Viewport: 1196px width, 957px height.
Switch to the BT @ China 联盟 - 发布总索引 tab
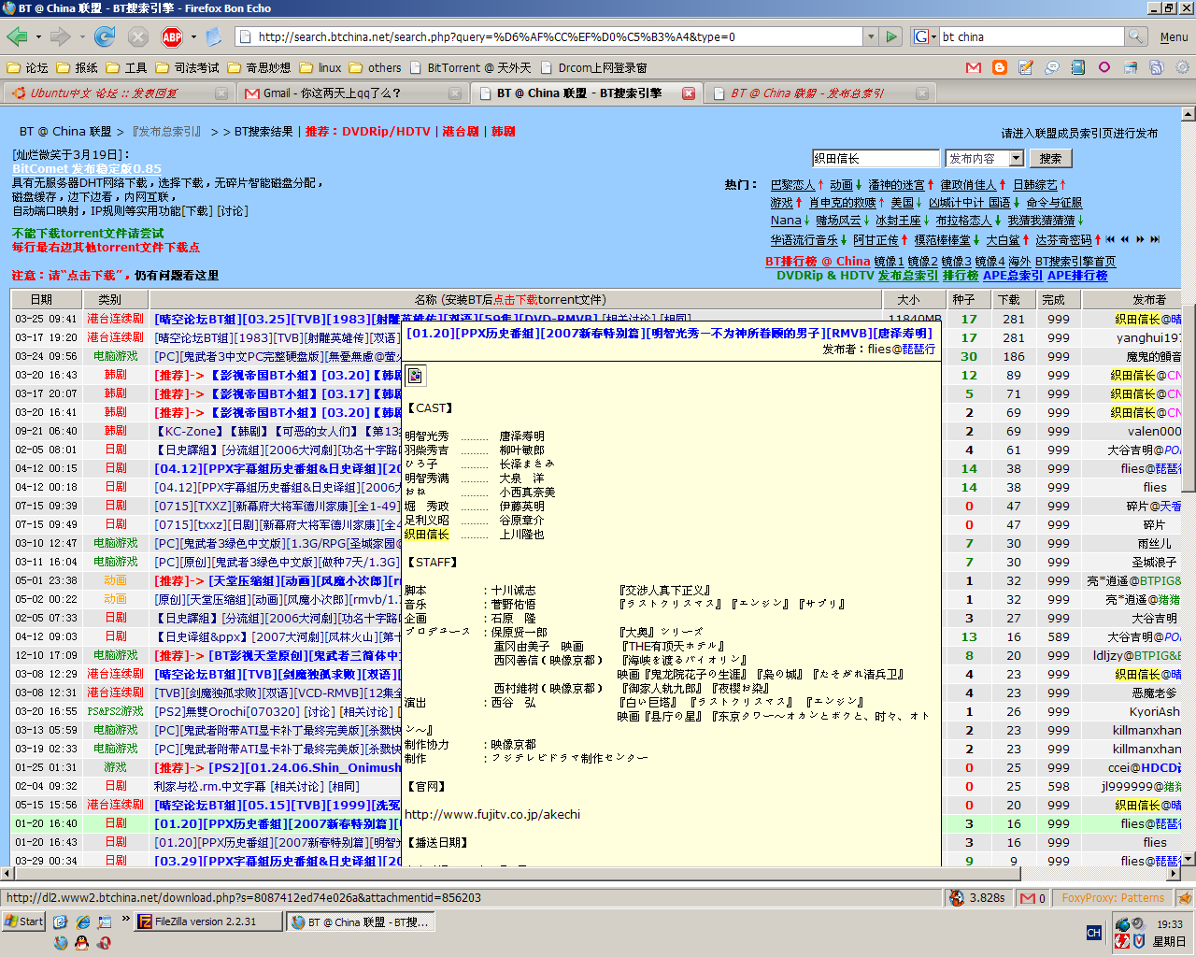point(819,93)
